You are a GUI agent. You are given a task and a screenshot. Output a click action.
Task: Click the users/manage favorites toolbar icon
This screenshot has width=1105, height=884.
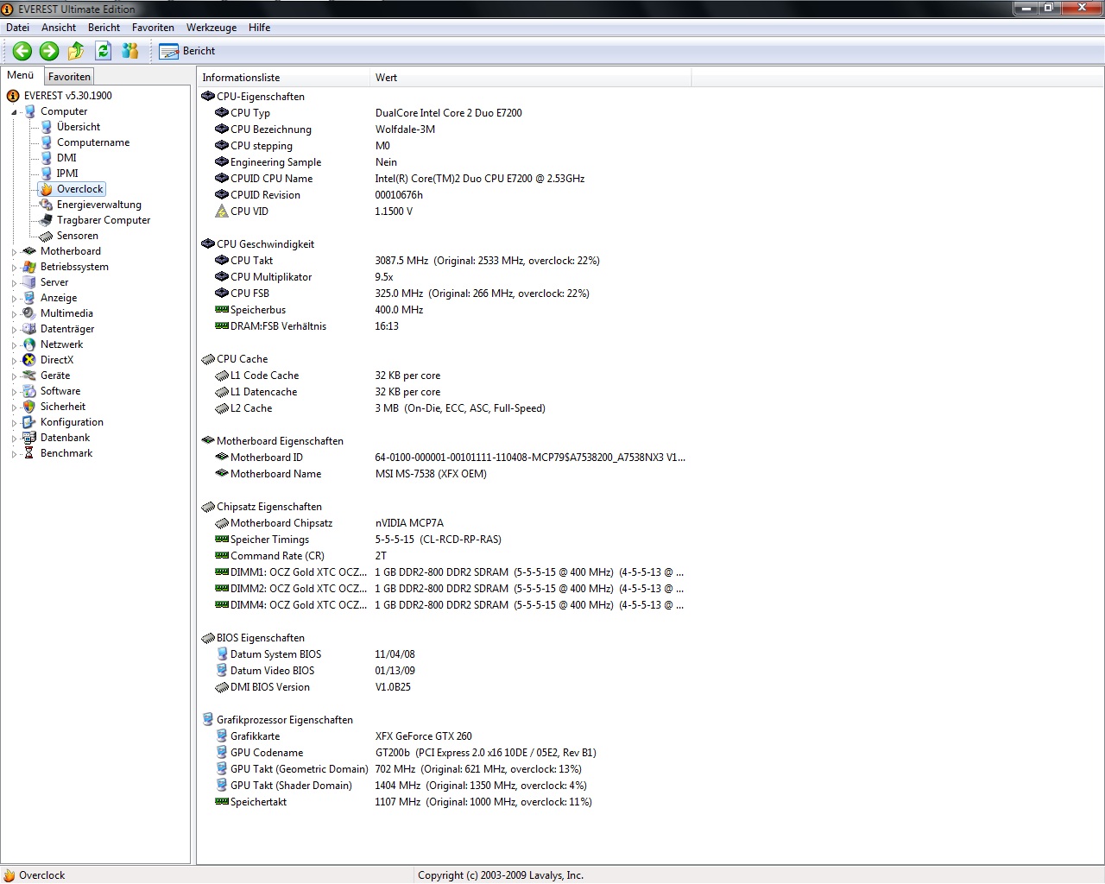130,51
